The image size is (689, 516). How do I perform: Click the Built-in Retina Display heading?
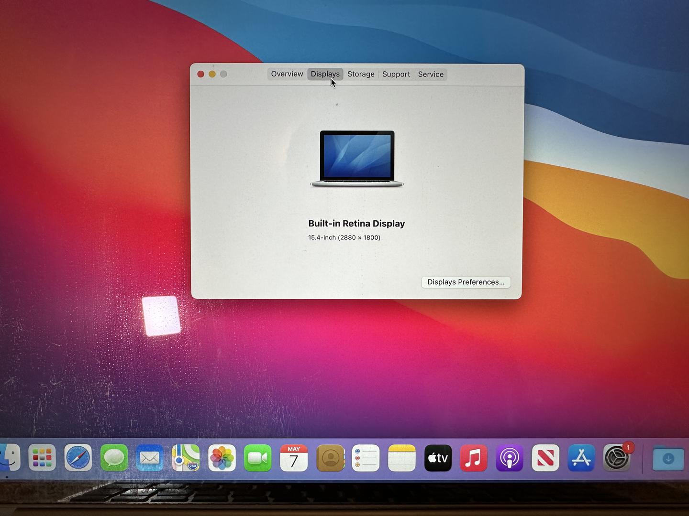tap(356, 224)
